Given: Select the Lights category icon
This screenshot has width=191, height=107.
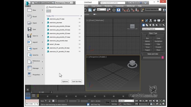Looking at the screenshot, I should click(x=150, y=25).
